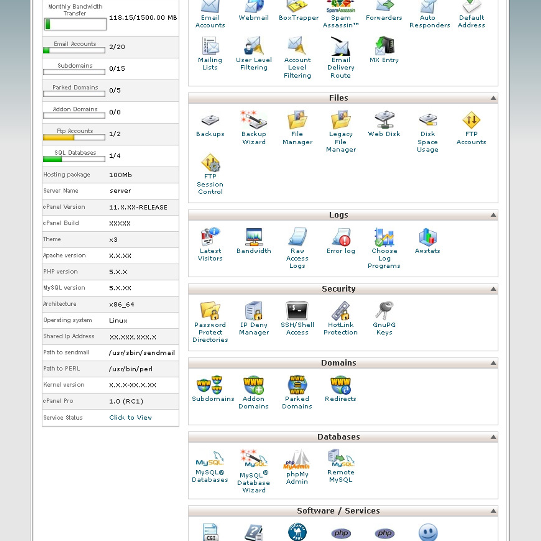Open Bandwidth logs

pos(254,241)
